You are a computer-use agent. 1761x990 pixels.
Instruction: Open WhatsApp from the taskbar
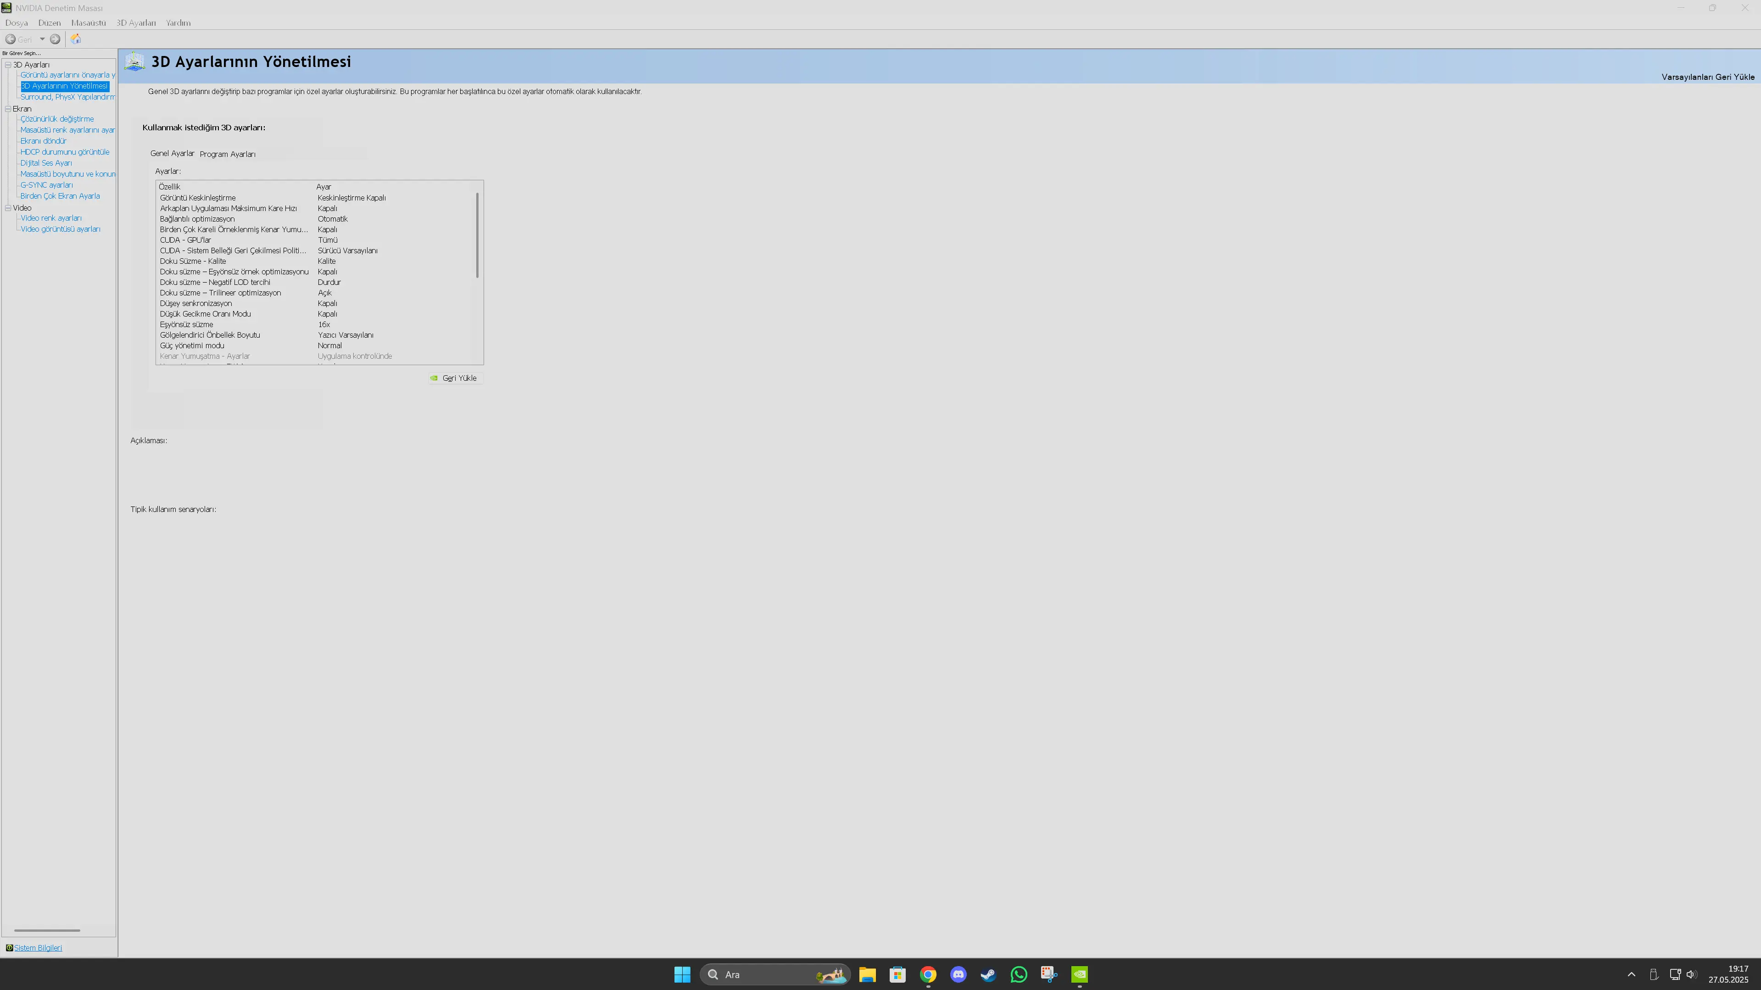(x=1019, y=974)
